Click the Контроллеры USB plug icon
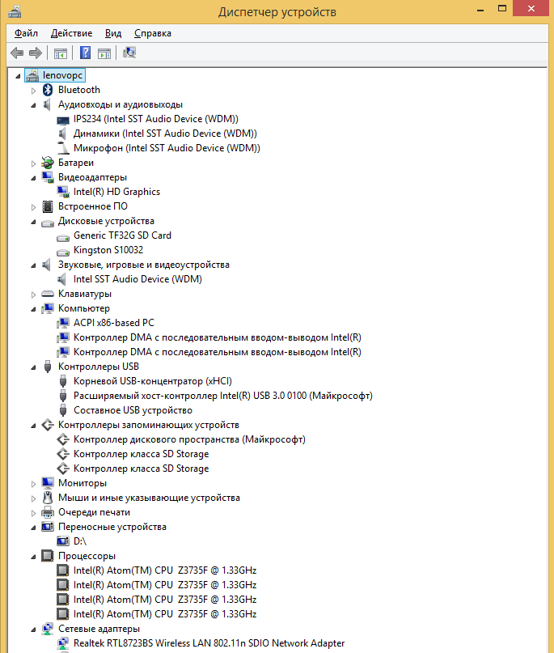 pos(48,367)
